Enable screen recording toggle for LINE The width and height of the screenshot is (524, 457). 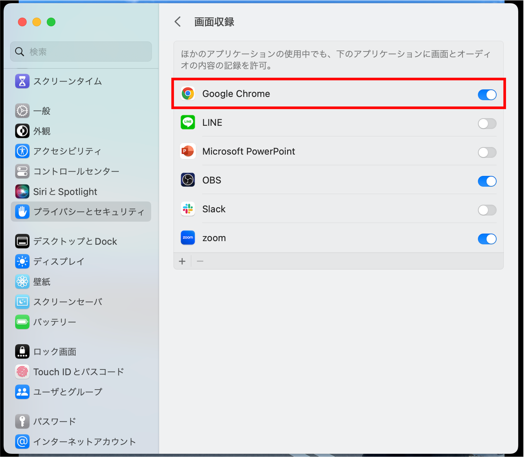pyautogui.click(x=487, y=124)
